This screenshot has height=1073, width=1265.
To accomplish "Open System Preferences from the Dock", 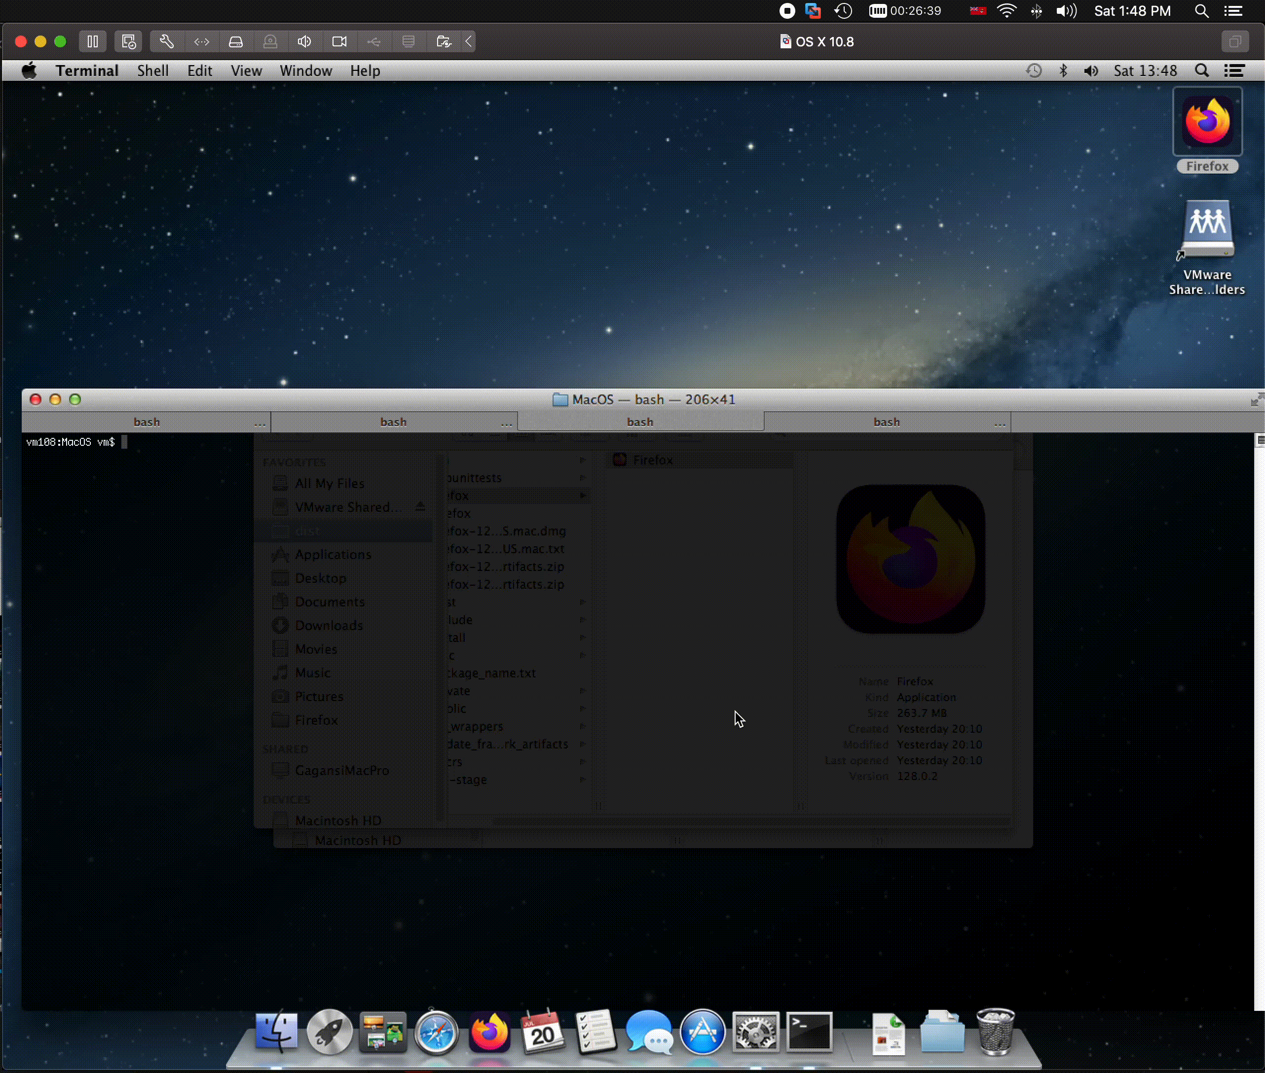I will (755, 1032).
